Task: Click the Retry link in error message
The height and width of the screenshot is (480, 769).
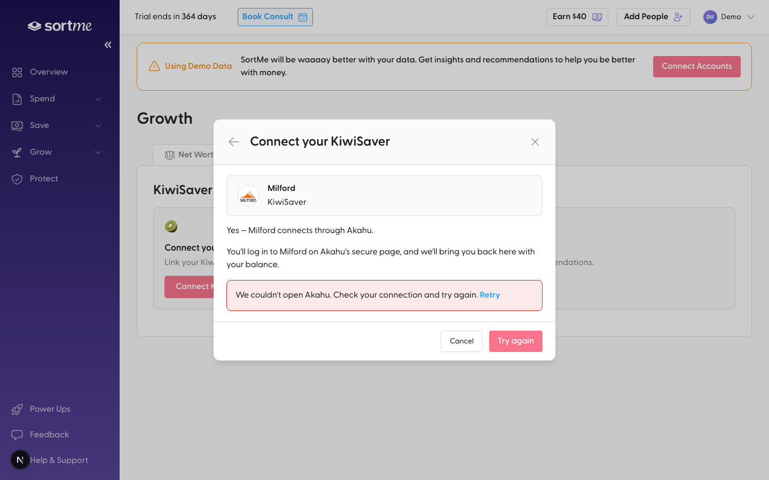Action: coord(490,295)
